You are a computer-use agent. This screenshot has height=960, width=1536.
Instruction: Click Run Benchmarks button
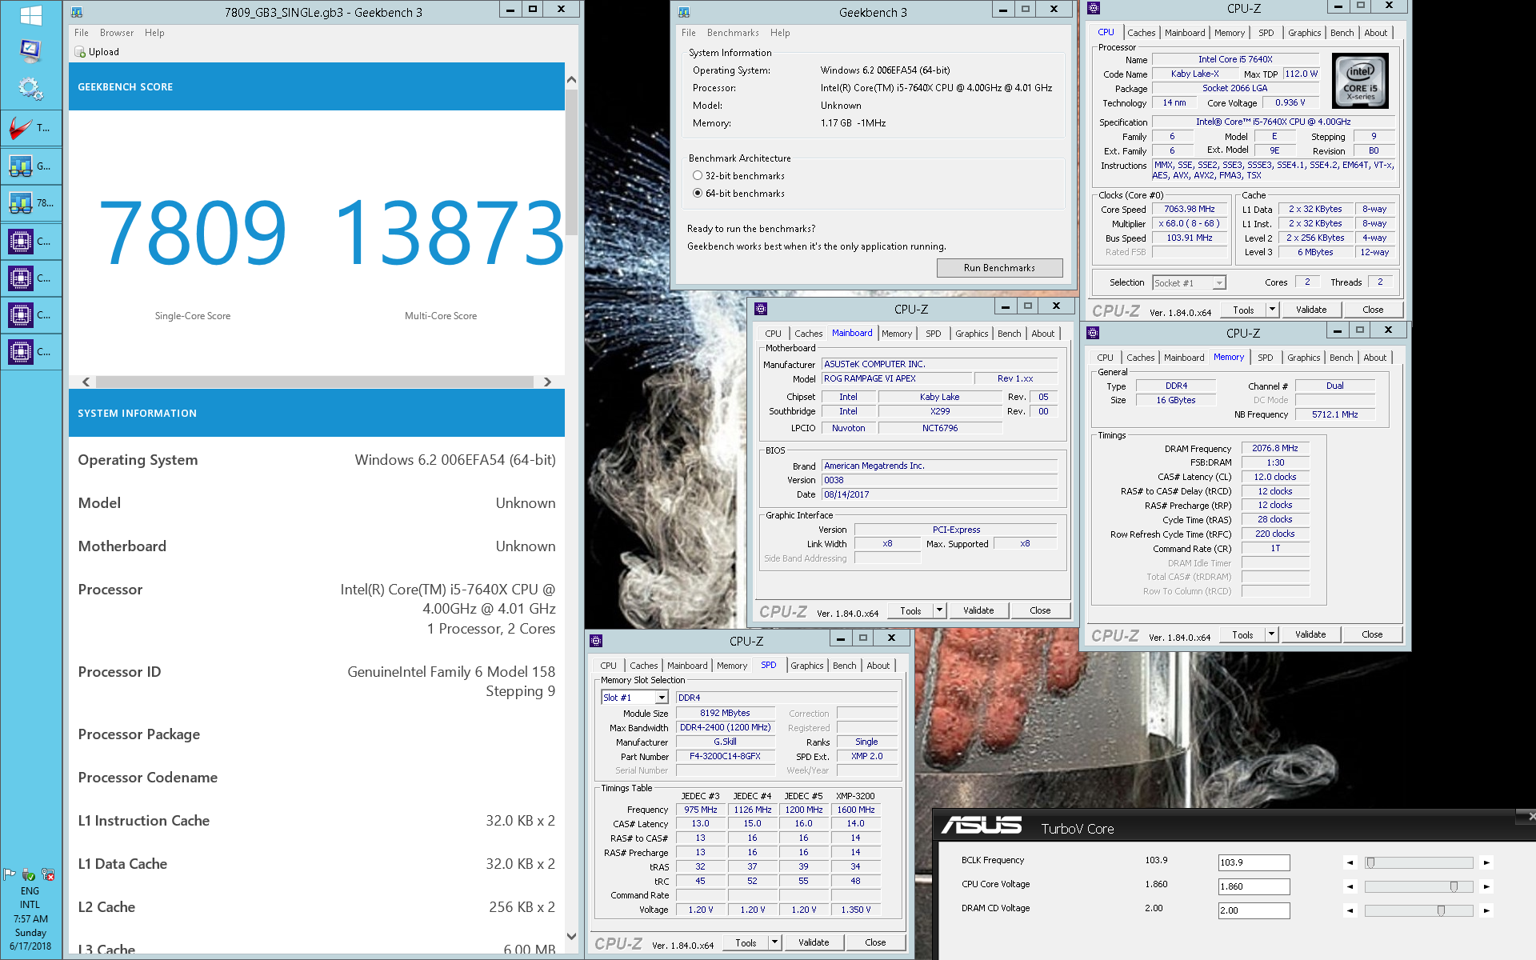click(999, 268)
